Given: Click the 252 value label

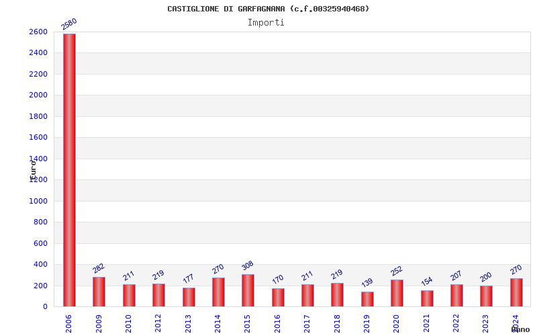Looking at the screenshot, I should [x=396, y=271].
